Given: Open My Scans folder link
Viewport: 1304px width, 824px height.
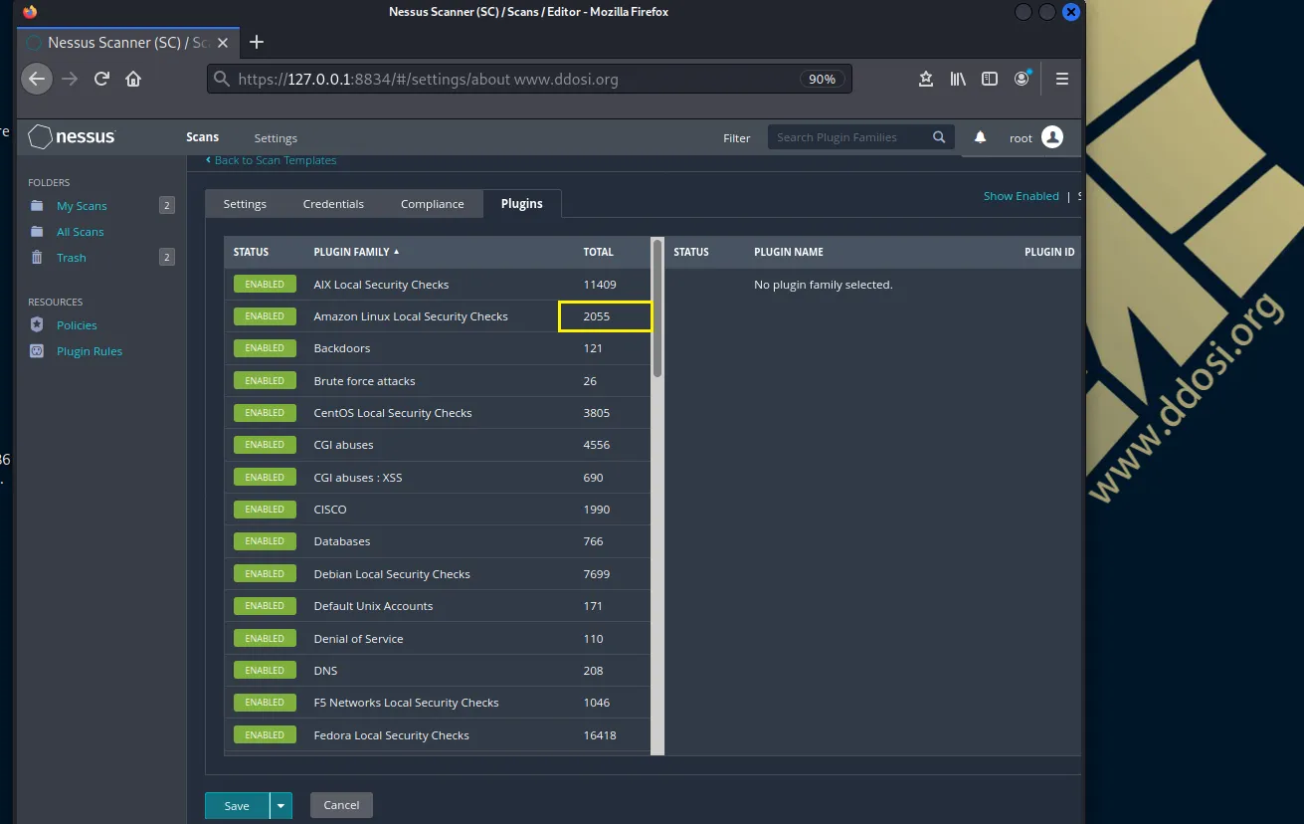Looking at the screenshot, I should click(x=82, y=206).
